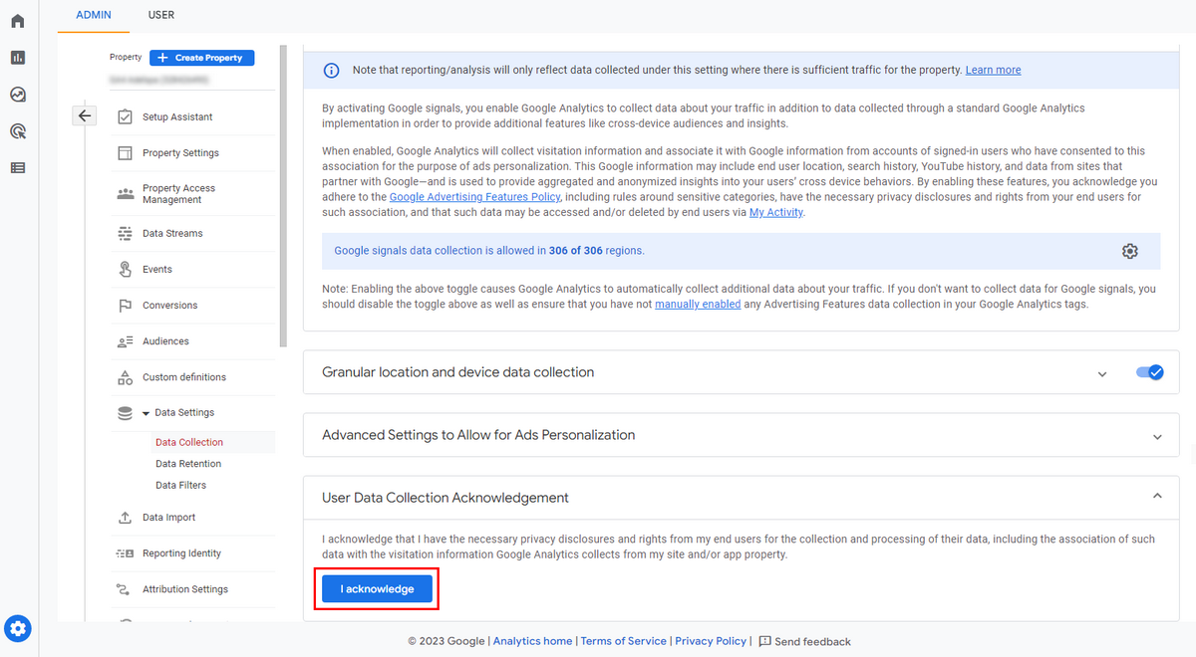Switch to the USER tab

coord(161,15)
